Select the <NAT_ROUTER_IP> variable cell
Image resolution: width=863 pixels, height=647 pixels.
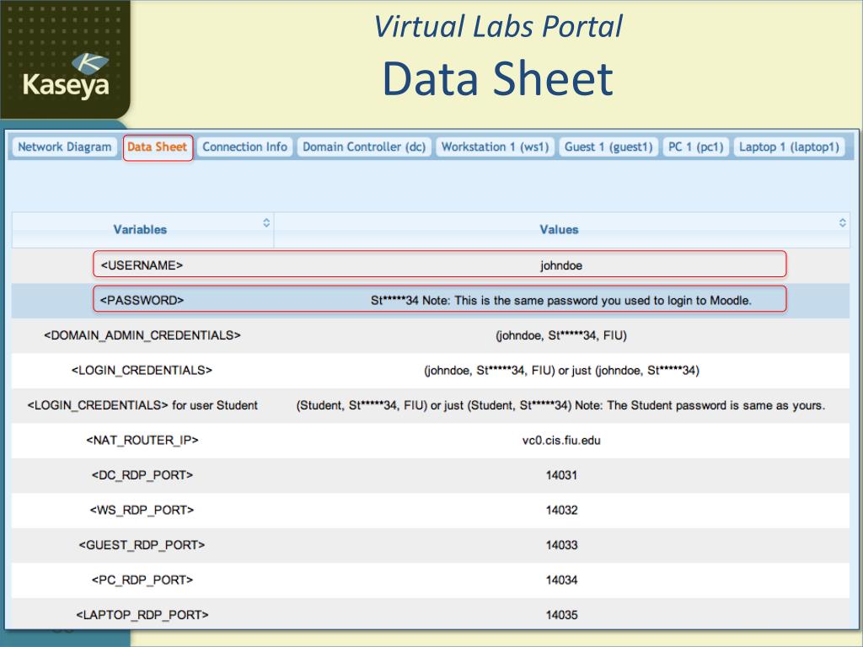[x=142, y=440]
